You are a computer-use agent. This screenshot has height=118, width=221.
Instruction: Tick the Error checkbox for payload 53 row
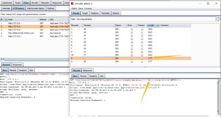click(132, 45)
